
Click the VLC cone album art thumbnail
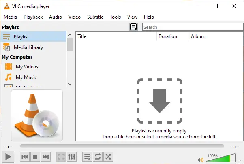coord(37,115)
